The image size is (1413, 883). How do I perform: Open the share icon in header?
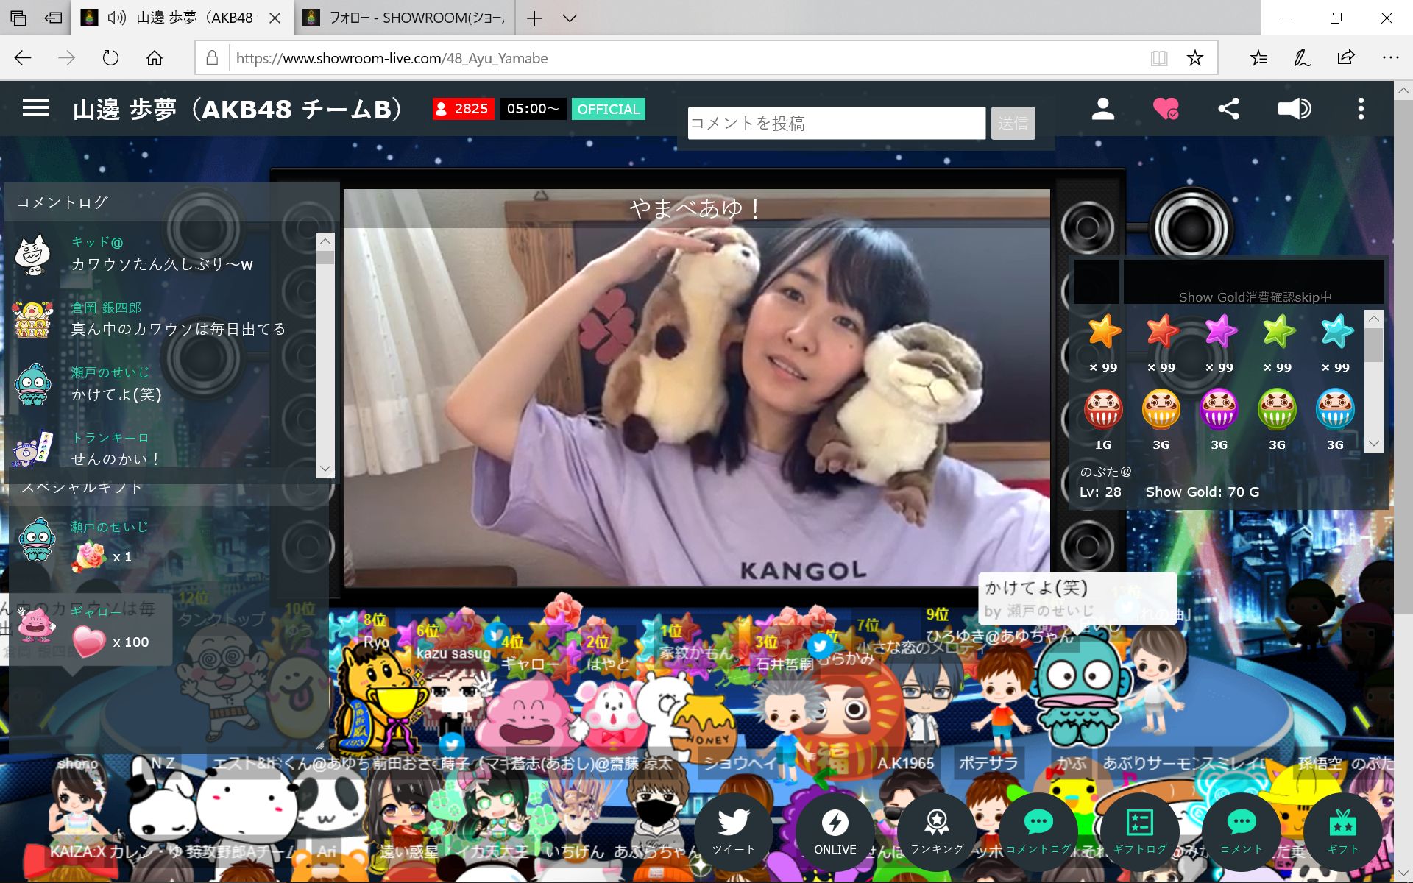[1228, 109]
